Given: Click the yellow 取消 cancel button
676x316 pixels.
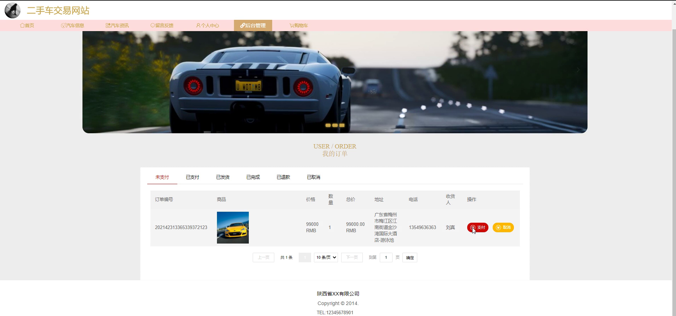Looking at the screenshot, I should [503, 227].
